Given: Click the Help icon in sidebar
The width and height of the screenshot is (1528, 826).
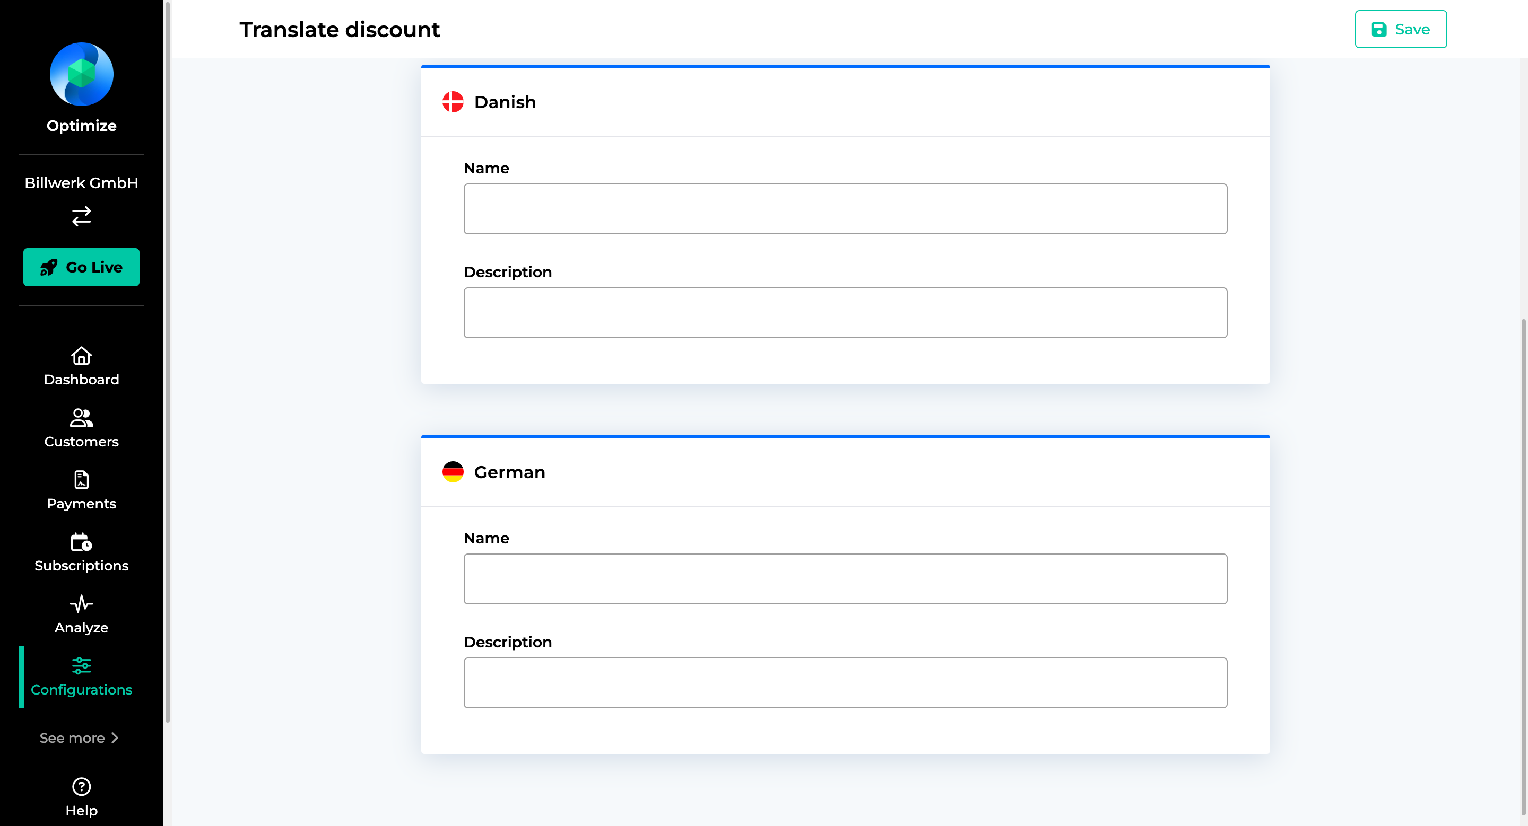Looking at the screenshot, I should click(81, 786).
